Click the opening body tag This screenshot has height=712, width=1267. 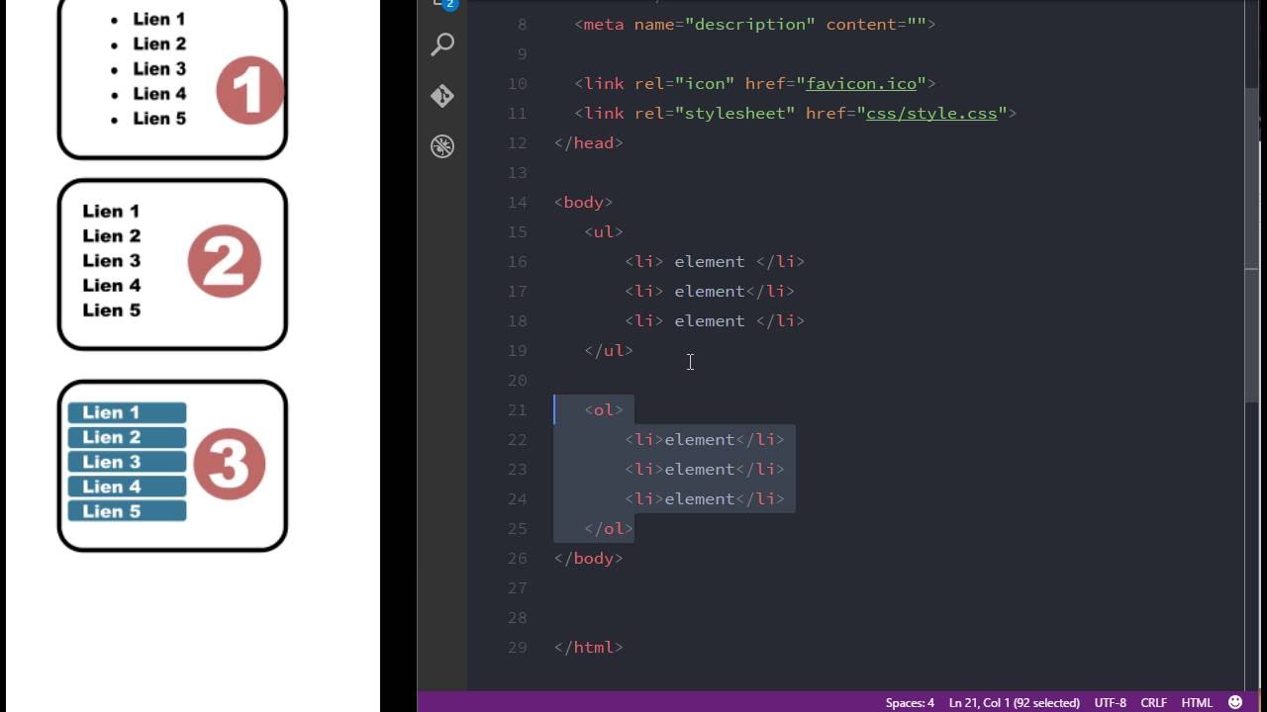coord(584,202)
